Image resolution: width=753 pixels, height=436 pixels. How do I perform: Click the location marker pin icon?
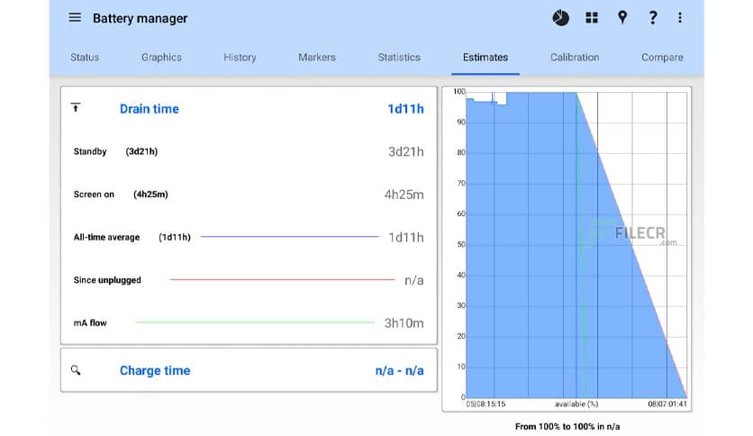coord(621,18)
